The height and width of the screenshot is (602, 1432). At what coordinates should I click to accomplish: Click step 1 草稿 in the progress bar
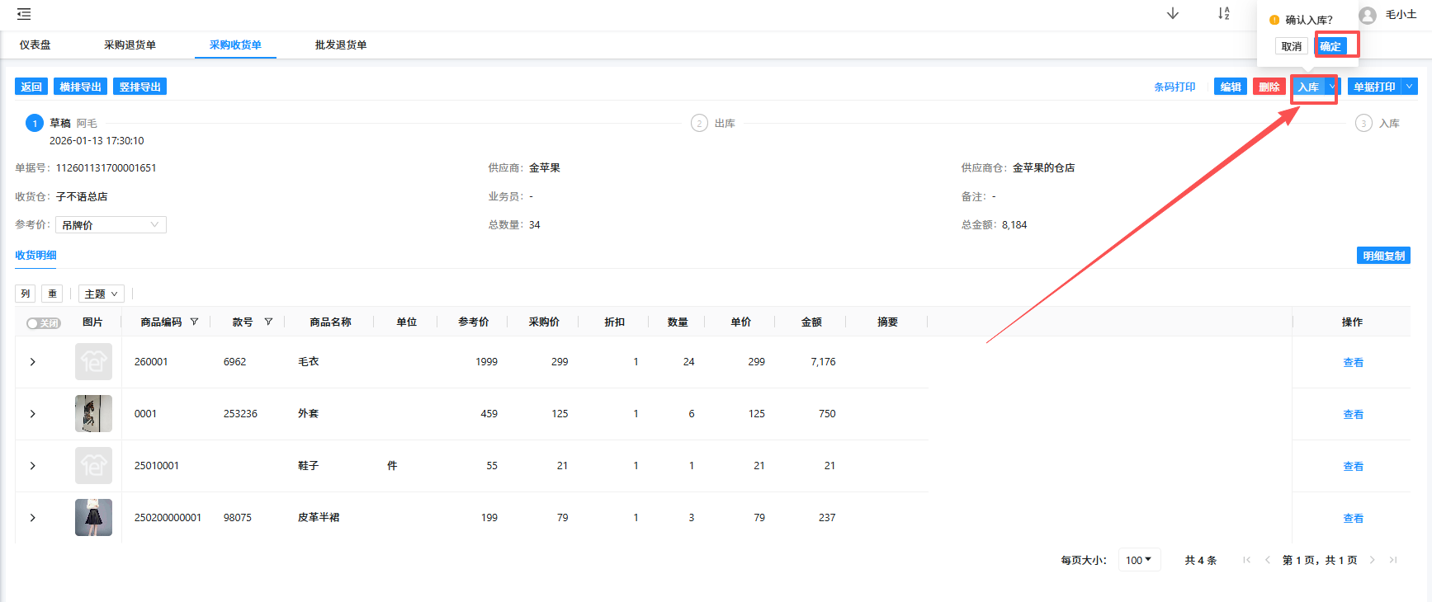(x=35, y=123)
